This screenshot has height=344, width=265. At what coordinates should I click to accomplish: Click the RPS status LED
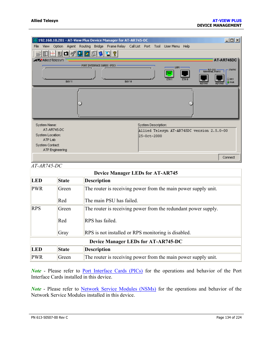(x=228, y=79)
